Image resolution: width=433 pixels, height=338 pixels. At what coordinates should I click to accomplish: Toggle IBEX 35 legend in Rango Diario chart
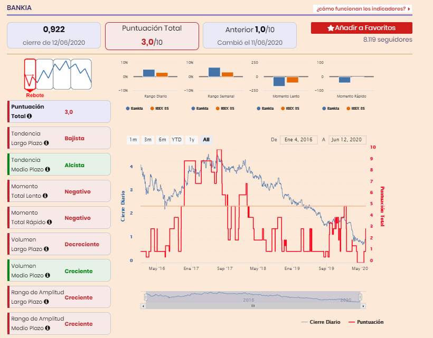[x=159, y=108]
